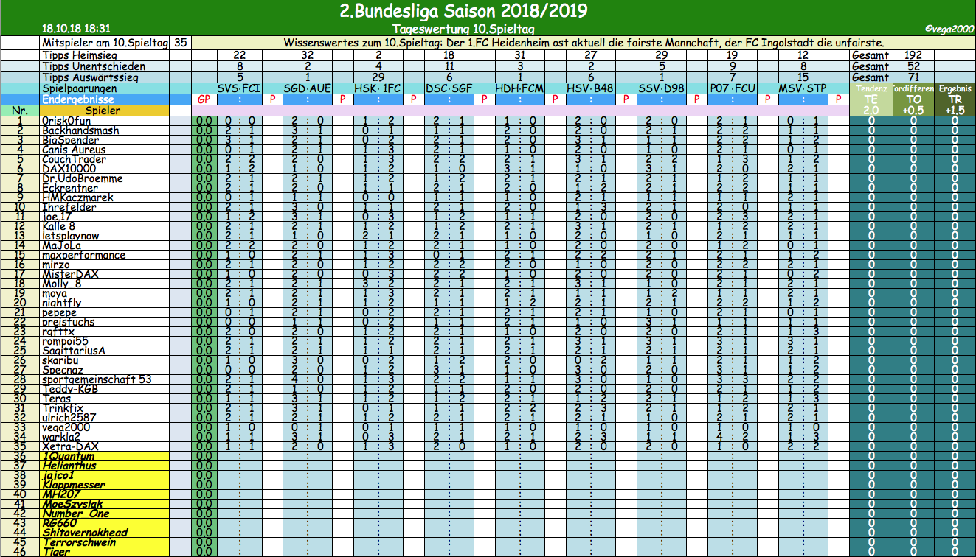Screen dimensions: 976x557
Task: Select the "MSV·STP" match header
Action: pos(802,88)
